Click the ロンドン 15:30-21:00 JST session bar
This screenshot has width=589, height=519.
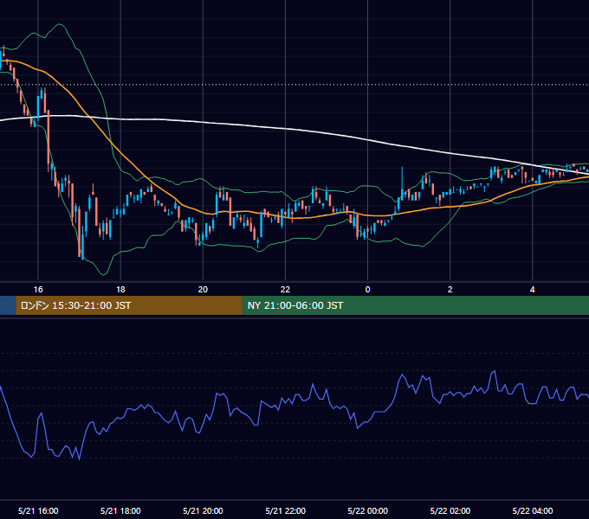pyautogui.click(x=129, y=305)
